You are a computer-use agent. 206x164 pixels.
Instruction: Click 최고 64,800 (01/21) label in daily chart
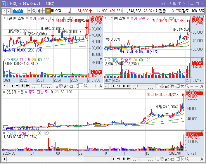tap(162, 94)
